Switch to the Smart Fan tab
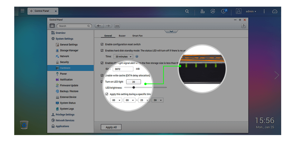This screenshot has height=142, width=296. [x=137, y=36]
